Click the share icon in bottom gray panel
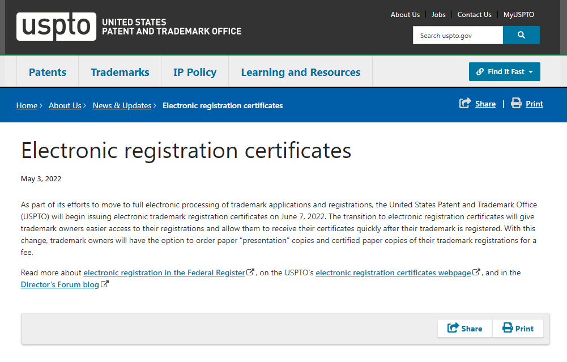 tap(453, 327)
